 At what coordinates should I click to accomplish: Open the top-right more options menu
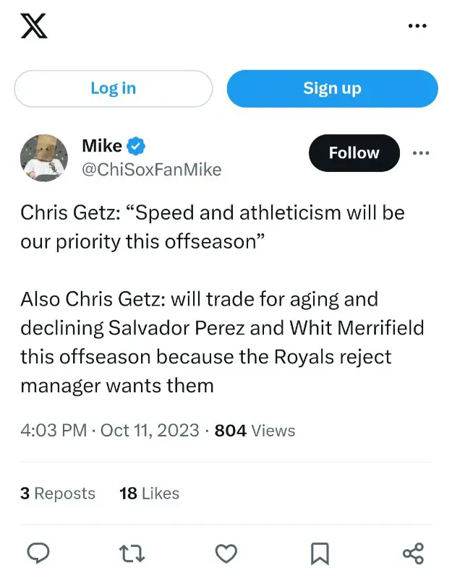pyautogui.click(x=417, y=26)
